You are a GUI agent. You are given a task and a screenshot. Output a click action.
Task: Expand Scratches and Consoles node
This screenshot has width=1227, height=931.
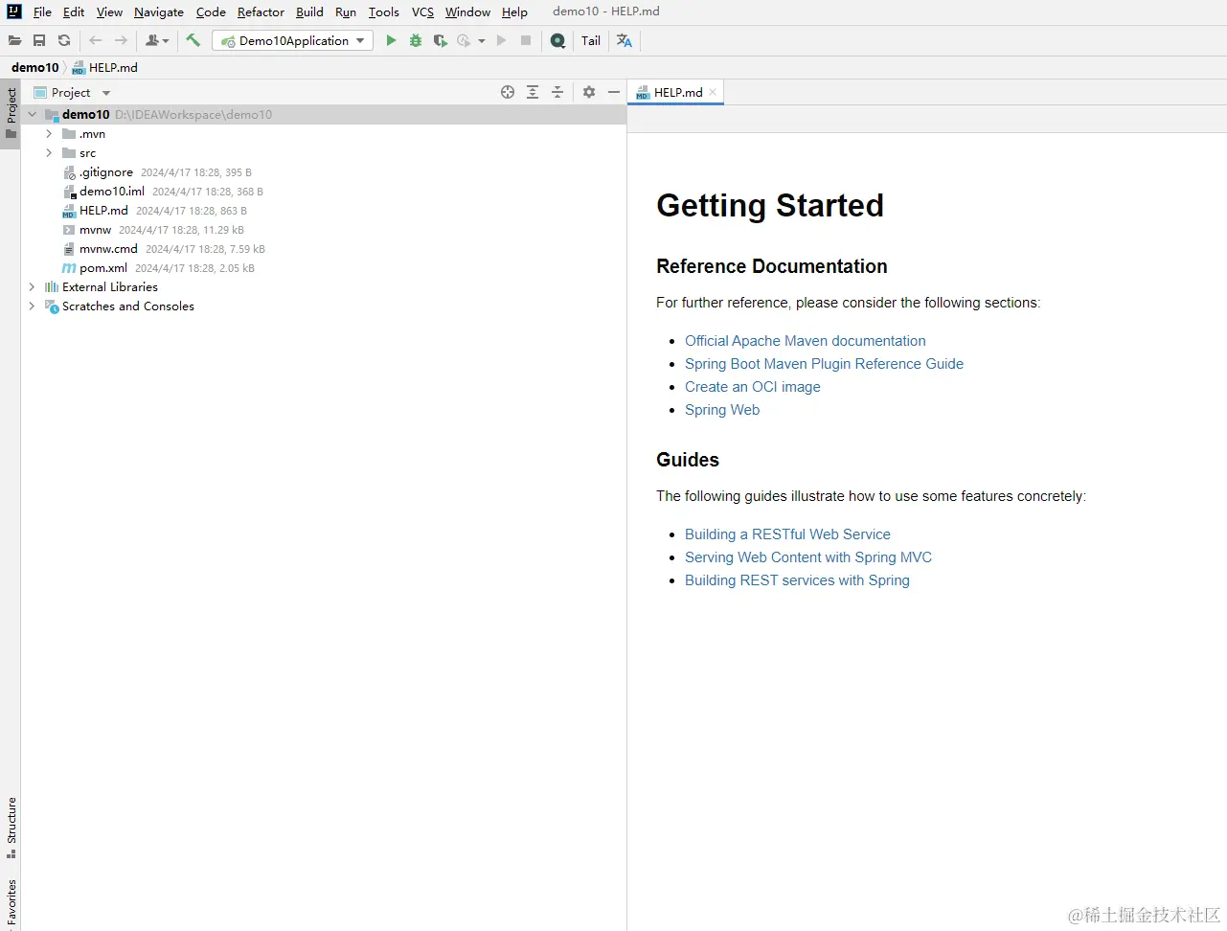point(33,307)
